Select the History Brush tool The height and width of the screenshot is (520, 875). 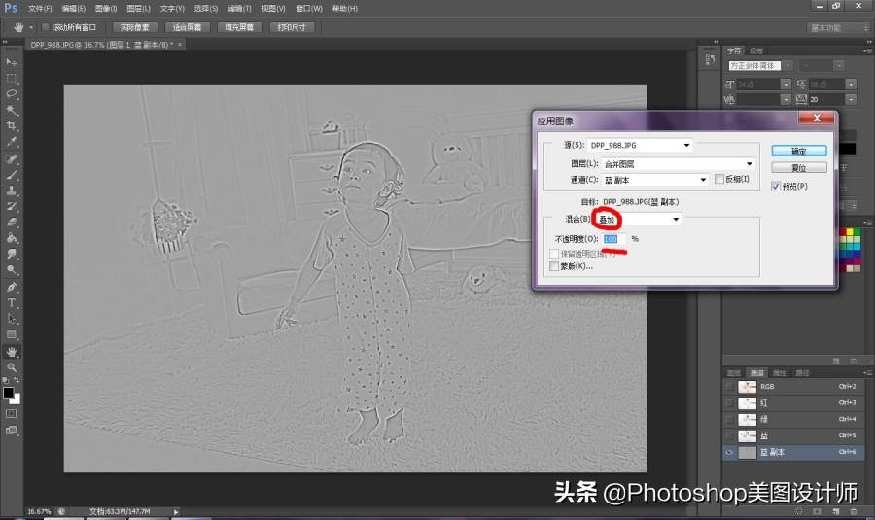12,206
